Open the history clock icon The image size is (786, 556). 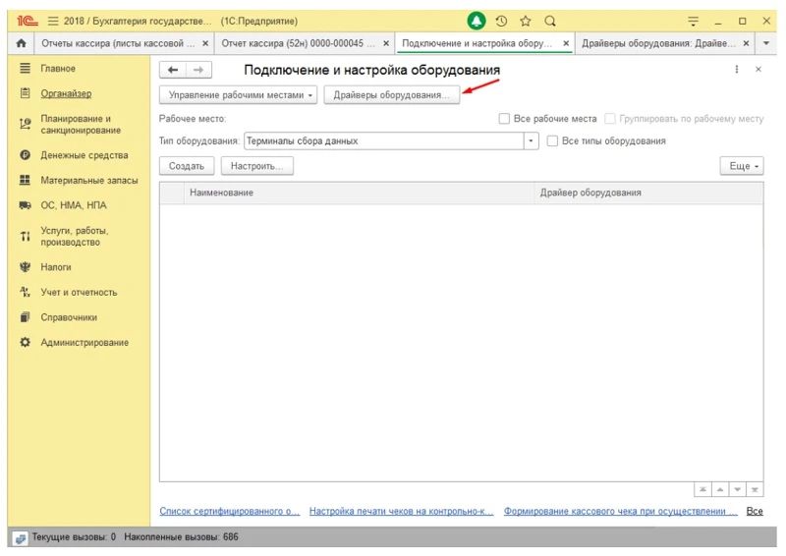click(501, 21)
